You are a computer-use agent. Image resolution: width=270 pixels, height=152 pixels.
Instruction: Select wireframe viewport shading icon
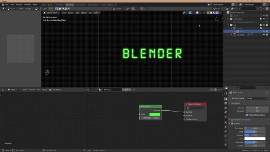click(x=208, y=13)
